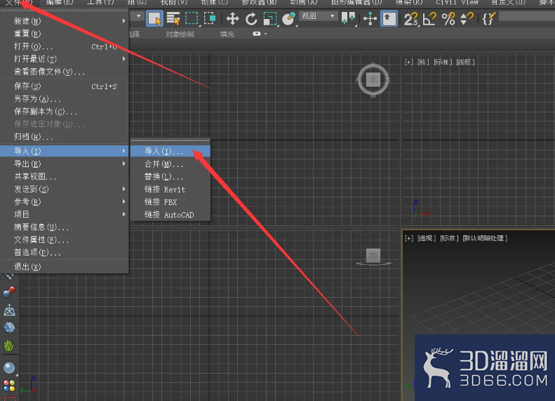Open 首选项(P)... menu entry
Screen dimensions: 555x401
pos(65,253)
